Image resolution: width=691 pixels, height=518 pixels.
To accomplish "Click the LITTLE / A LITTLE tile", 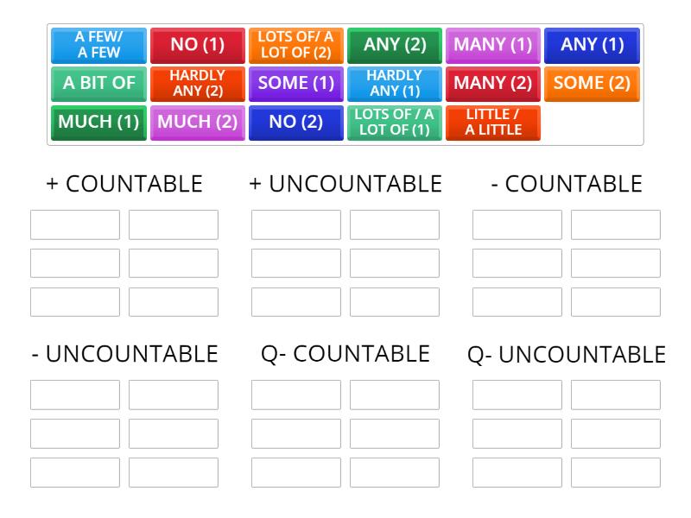I will 493,123.
